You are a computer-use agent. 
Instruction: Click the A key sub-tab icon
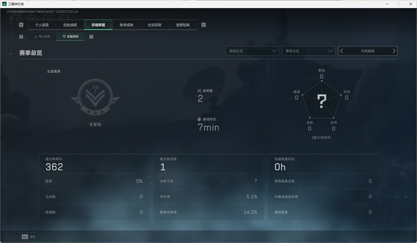(21, 37)
